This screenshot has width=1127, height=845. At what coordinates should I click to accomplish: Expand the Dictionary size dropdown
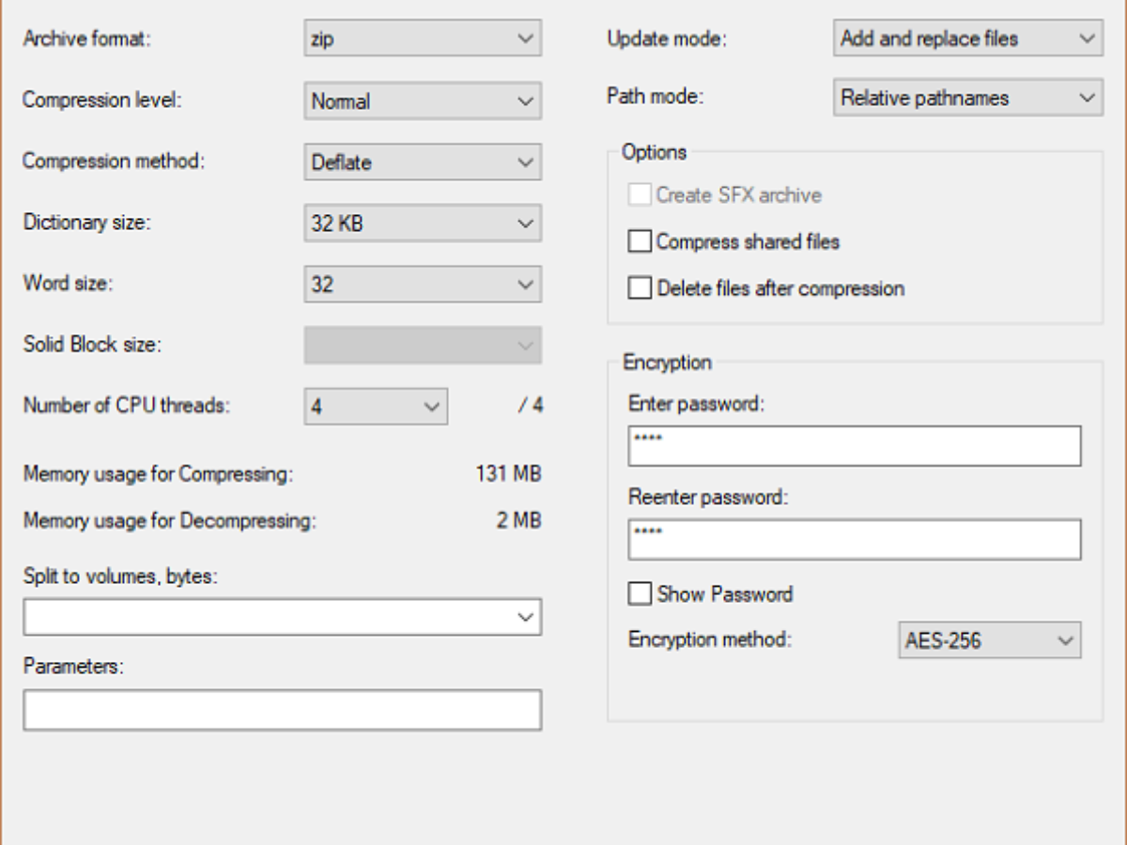pyautogui.click(x=423, y=223)
